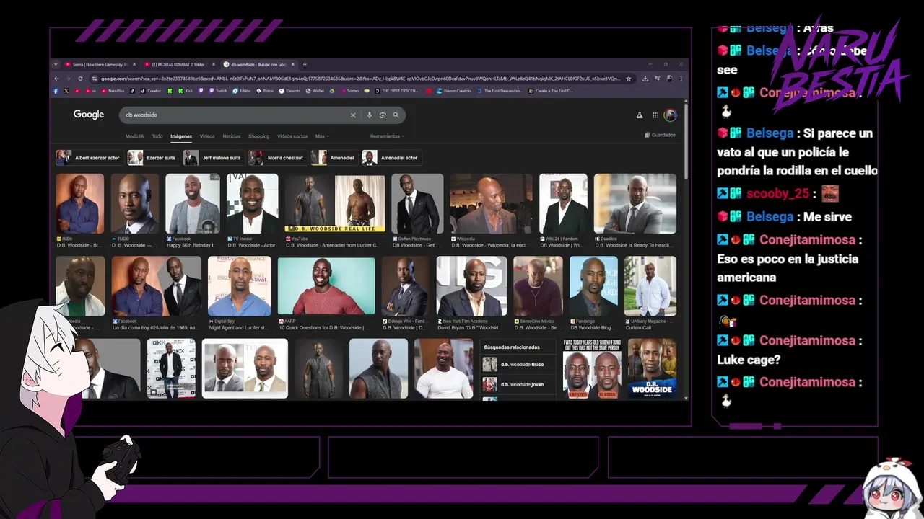Select the Shopping results tab
The image size is (924, 519).
pos(258,136)
